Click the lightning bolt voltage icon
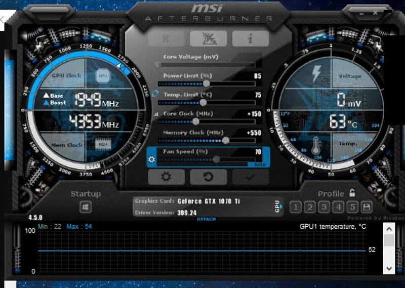Image resolution: width=405 pixels, height=288 pixels. coord(316,73)
